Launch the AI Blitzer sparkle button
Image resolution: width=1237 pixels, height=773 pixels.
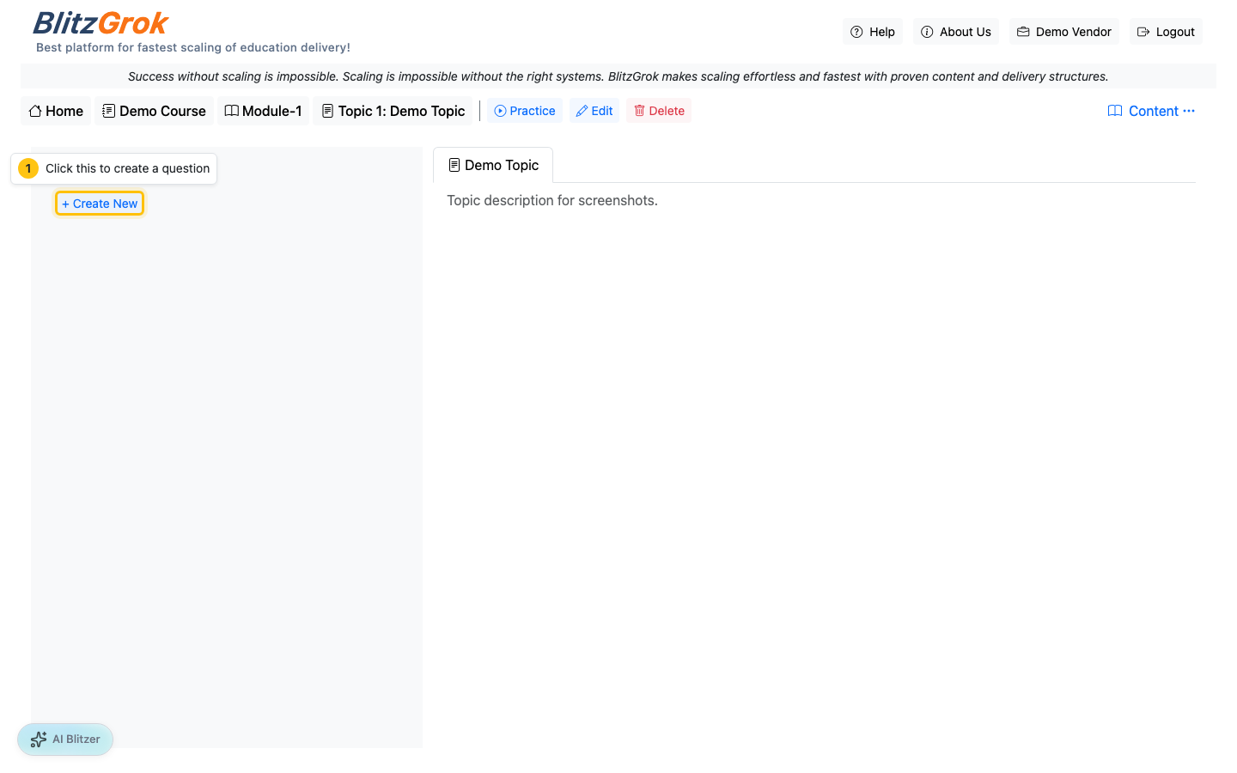point(65,739)
